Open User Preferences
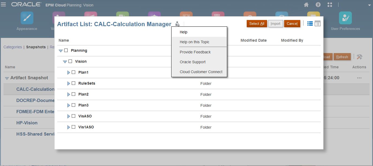The height and width of the screenshot is (166, 373). point(345,18)
